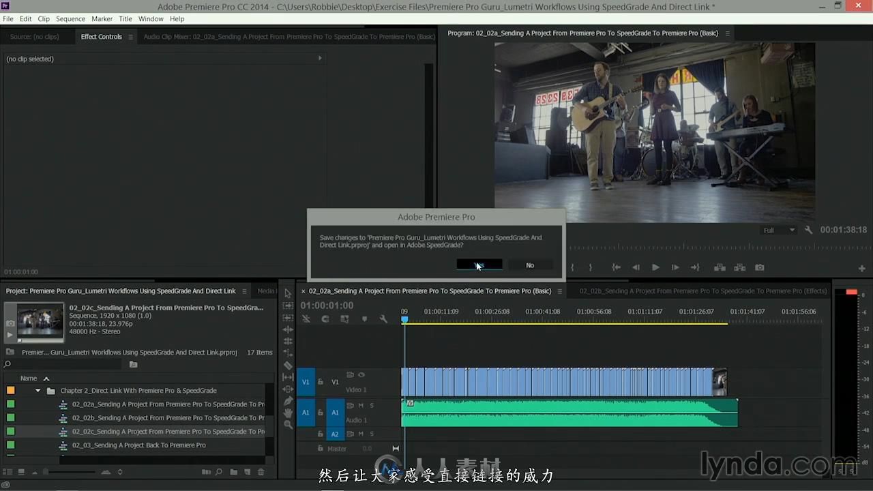Open the Program monitor panel menu
The height and width of the screenshot is (491, 873).
[727, 33]
